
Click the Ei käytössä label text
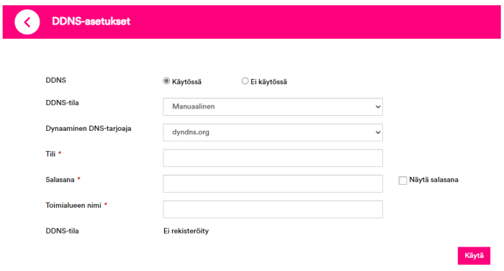(269, 82)
